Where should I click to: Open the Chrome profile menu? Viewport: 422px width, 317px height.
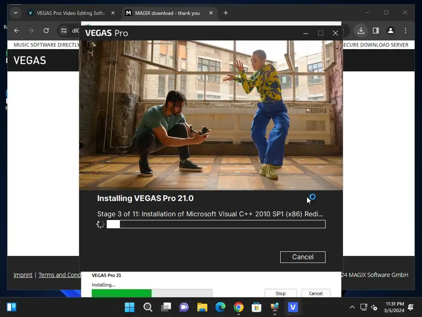click(391, 31)
